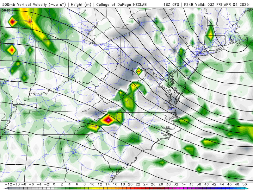
Task: Click the 'Height (m)' header label
Action: coord(81,4)
